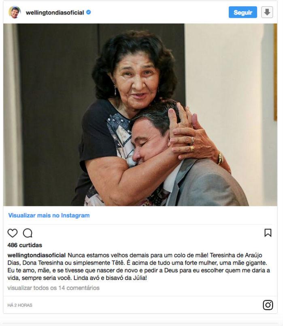This screenshot has width=283, height=326.
Task: Click the download arrow button
Action: point(267,12)
